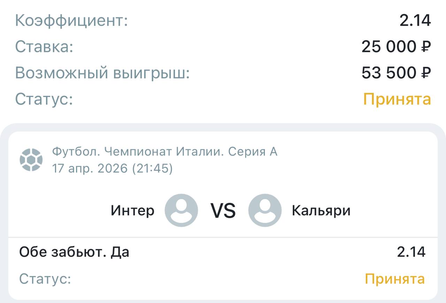This screenshot has height=303, width=446.
Task: Click the Коэффициент label
Action: click(71, 21)
